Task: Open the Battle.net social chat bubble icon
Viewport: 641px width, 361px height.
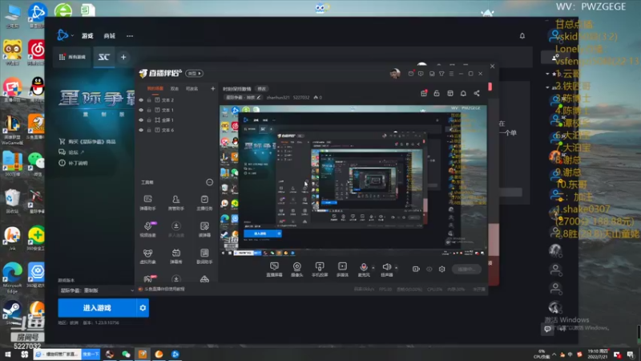Action: click(x=547, y=329)
